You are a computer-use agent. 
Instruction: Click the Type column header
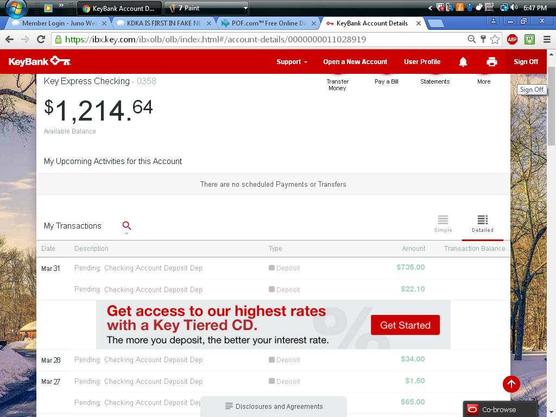coord(275,249)
